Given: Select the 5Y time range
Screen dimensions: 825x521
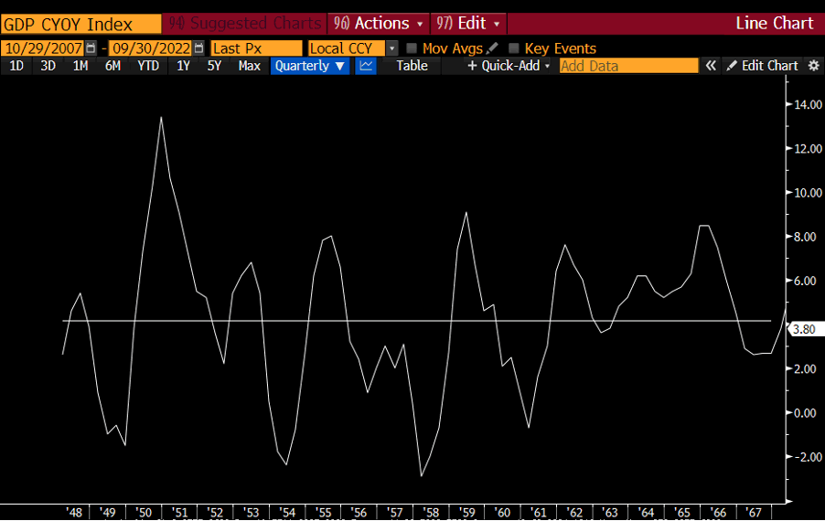Looking at the screenshot, I should click(x=214, y=66).
